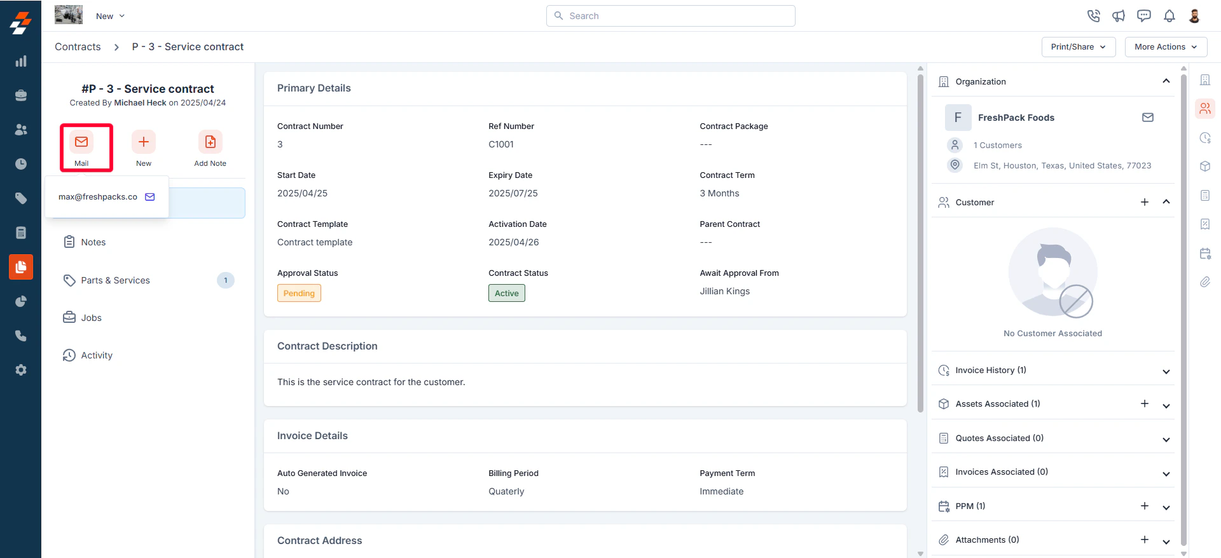Screen dimensions: 1221x558
Task: Click the attachments paperclip in right rail
Action: (1205, 282)
